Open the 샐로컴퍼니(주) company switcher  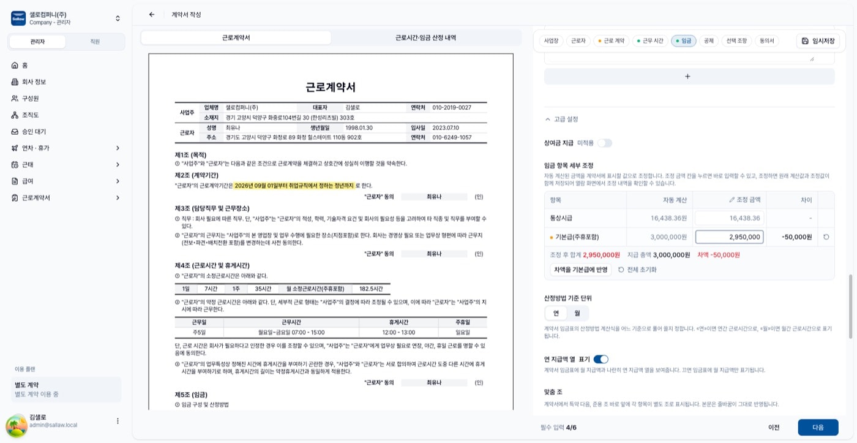(67, 18)
